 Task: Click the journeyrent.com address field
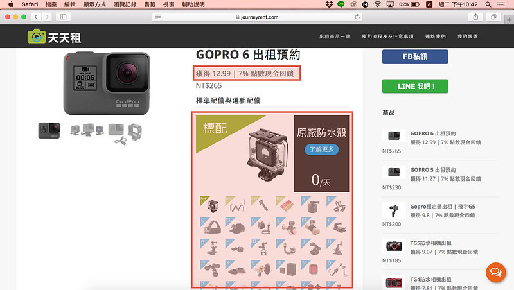tap(257, 17)
